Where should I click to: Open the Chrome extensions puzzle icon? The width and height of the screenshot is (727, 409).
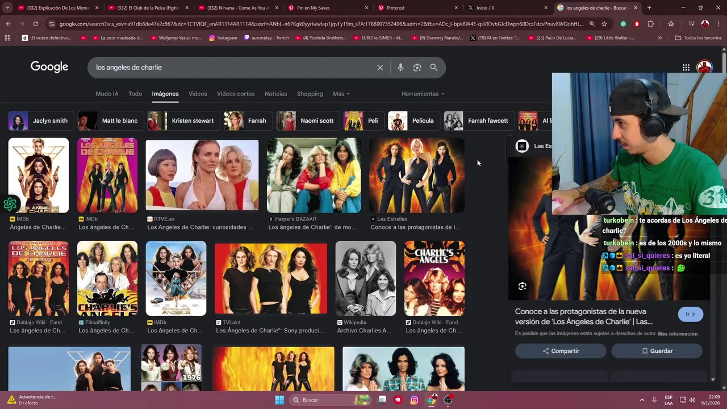[x=651, y=24]
